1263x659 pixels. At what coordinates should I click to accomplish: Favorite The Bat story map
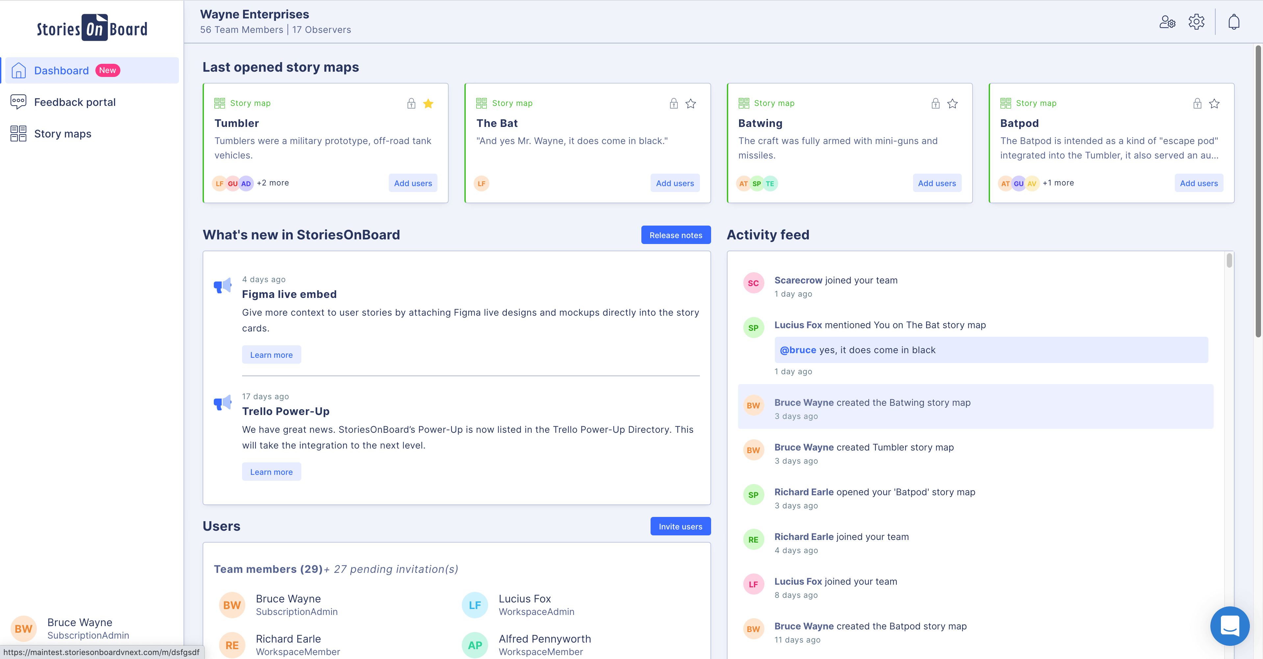coord(690,104)
